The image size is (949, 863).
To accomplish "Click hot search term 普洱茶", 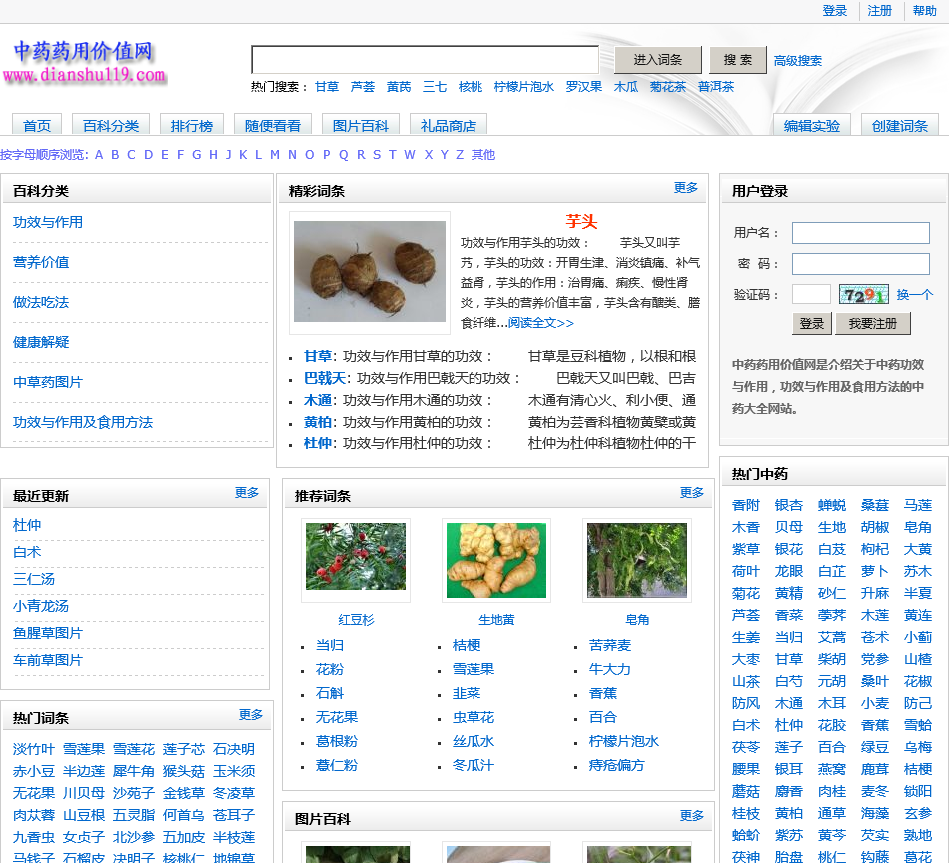I will 716,87.
